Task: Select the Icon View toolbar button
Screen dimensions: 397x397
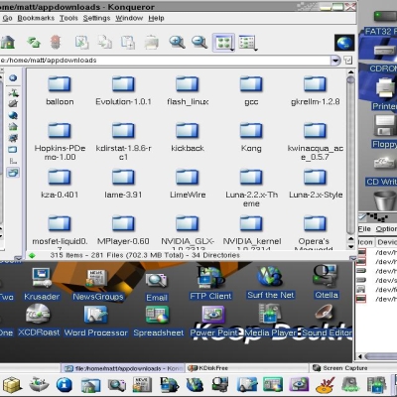Action: coord(223,43)
